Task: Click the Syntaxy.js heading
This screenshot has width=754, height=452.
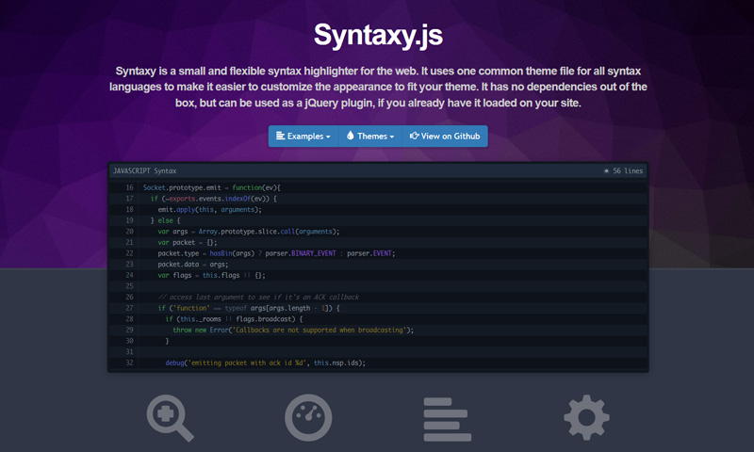Action: (x=378, y=36)
